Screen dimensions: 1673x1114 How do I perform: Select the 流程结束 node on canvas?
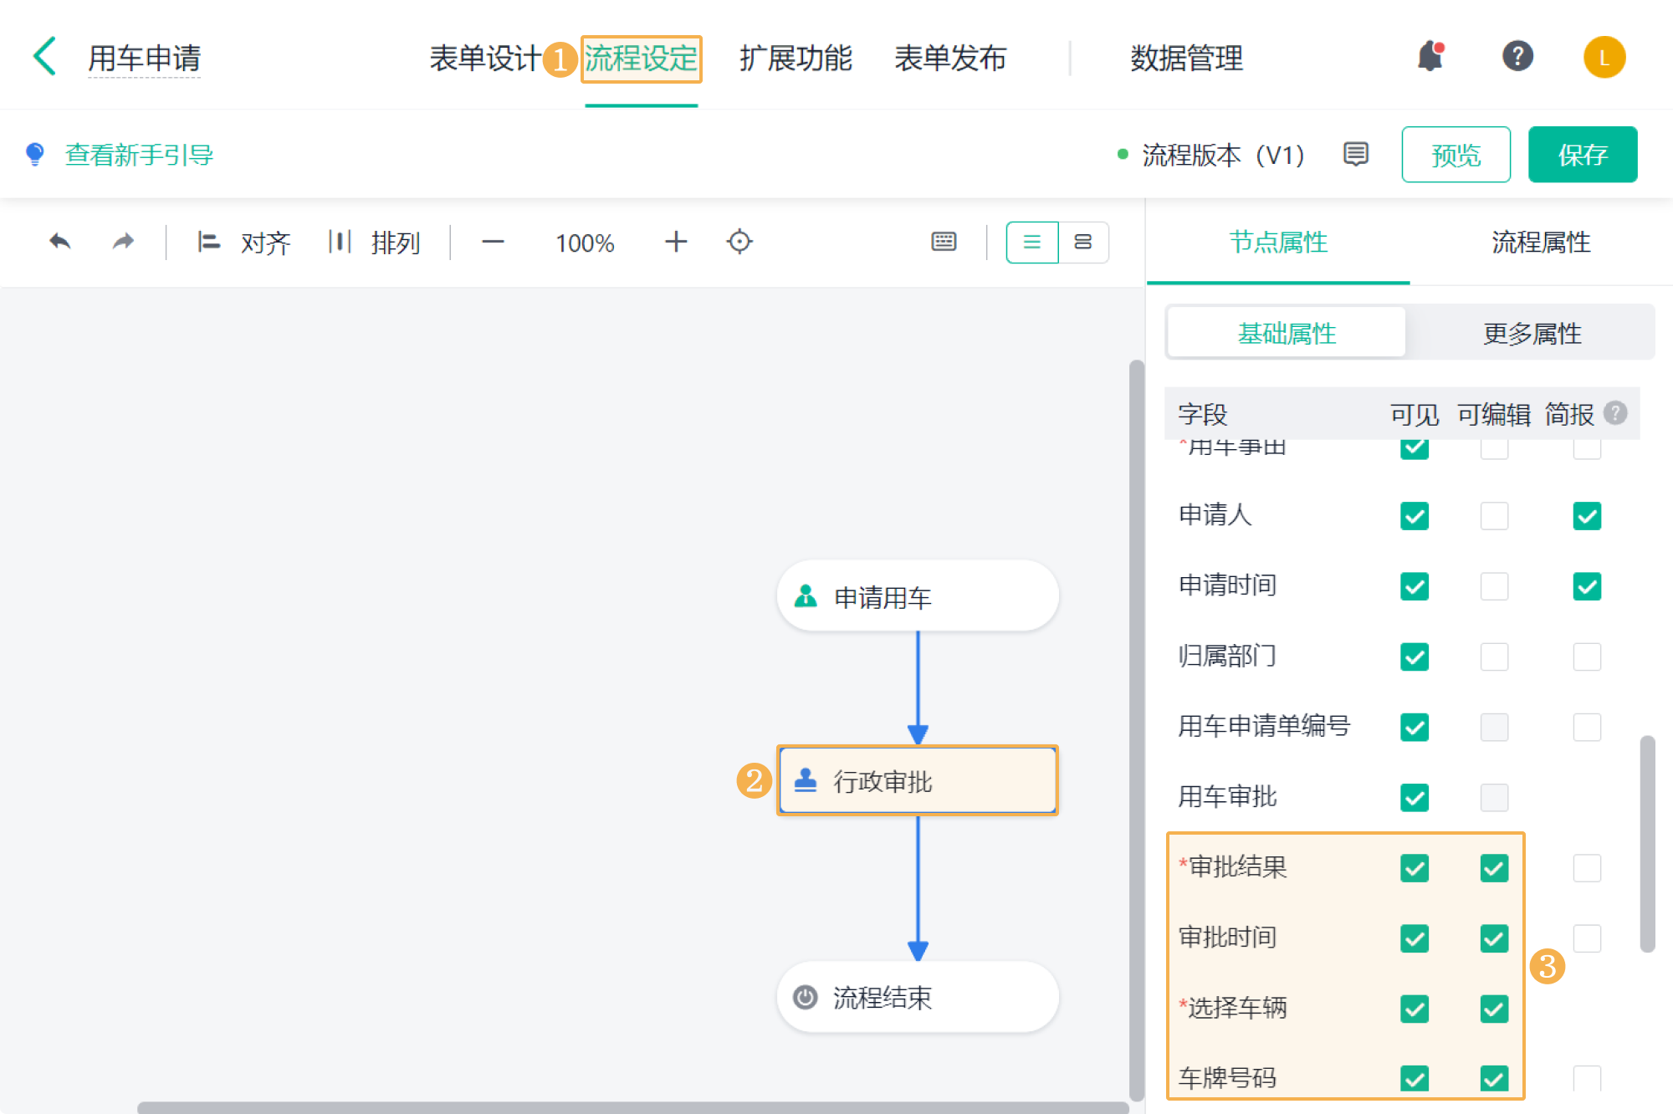click(917, 997)
